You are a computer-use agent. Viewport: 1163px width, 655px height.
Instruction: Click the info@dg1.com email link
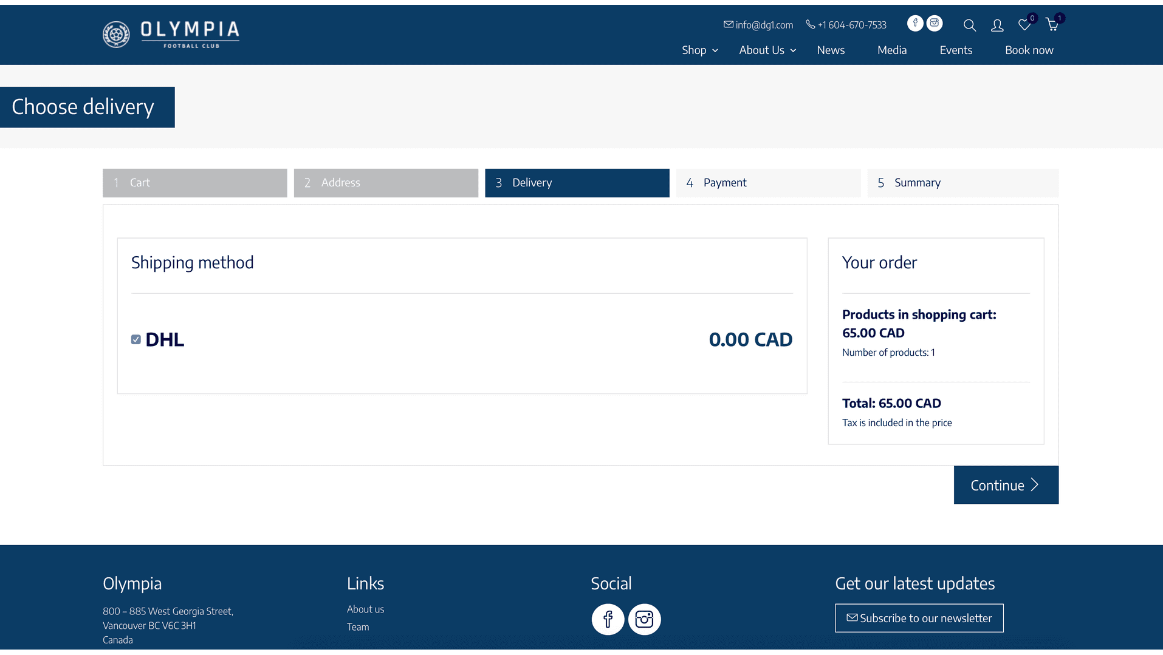[x=758, y=25]
